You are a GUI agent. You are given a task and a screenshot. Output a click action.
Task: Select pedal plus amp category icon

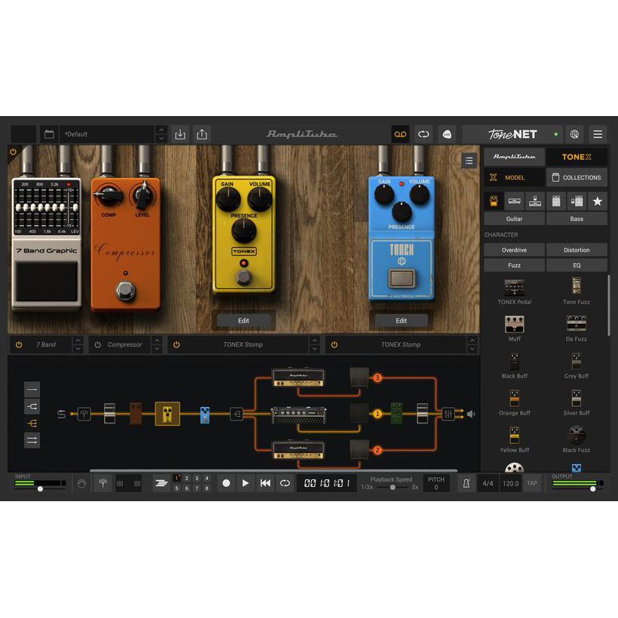coord(535,201)
